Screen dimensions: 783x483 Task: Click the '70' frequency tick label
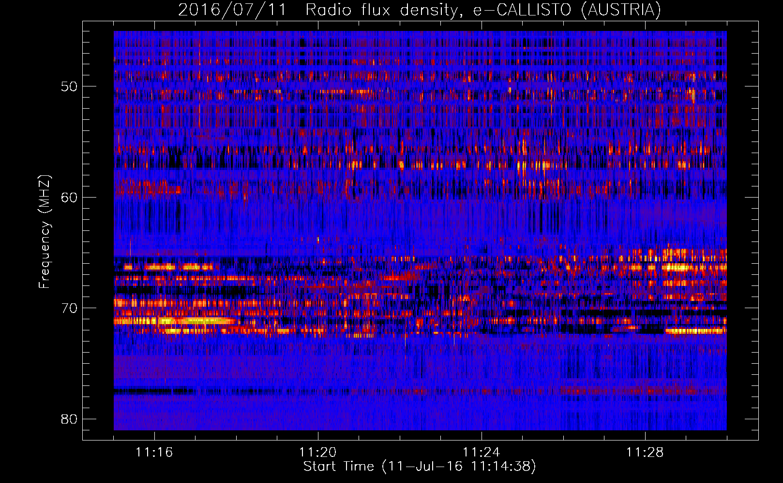69,308
